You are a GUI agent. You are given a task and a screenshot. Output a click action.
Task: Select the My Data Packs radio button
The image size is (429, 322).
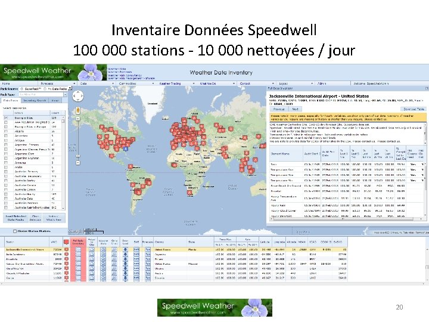pyautogui.click(x=45, y=89)
